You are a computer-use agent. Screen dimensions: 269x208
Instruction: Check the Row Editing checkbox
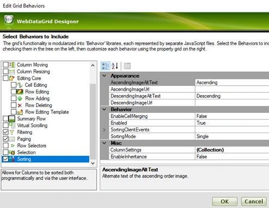pos(14,92)
